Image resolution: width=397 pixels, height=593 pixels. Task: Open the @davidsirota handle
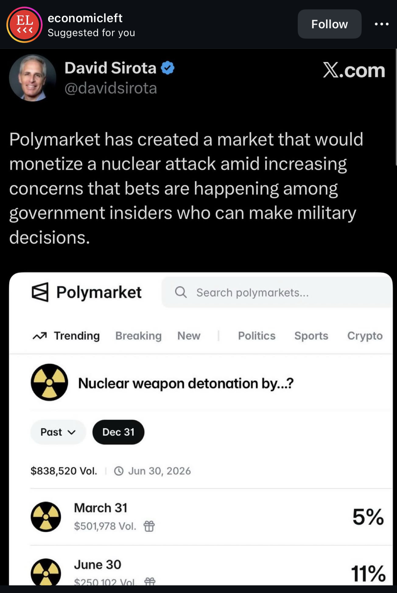[111, 88]
